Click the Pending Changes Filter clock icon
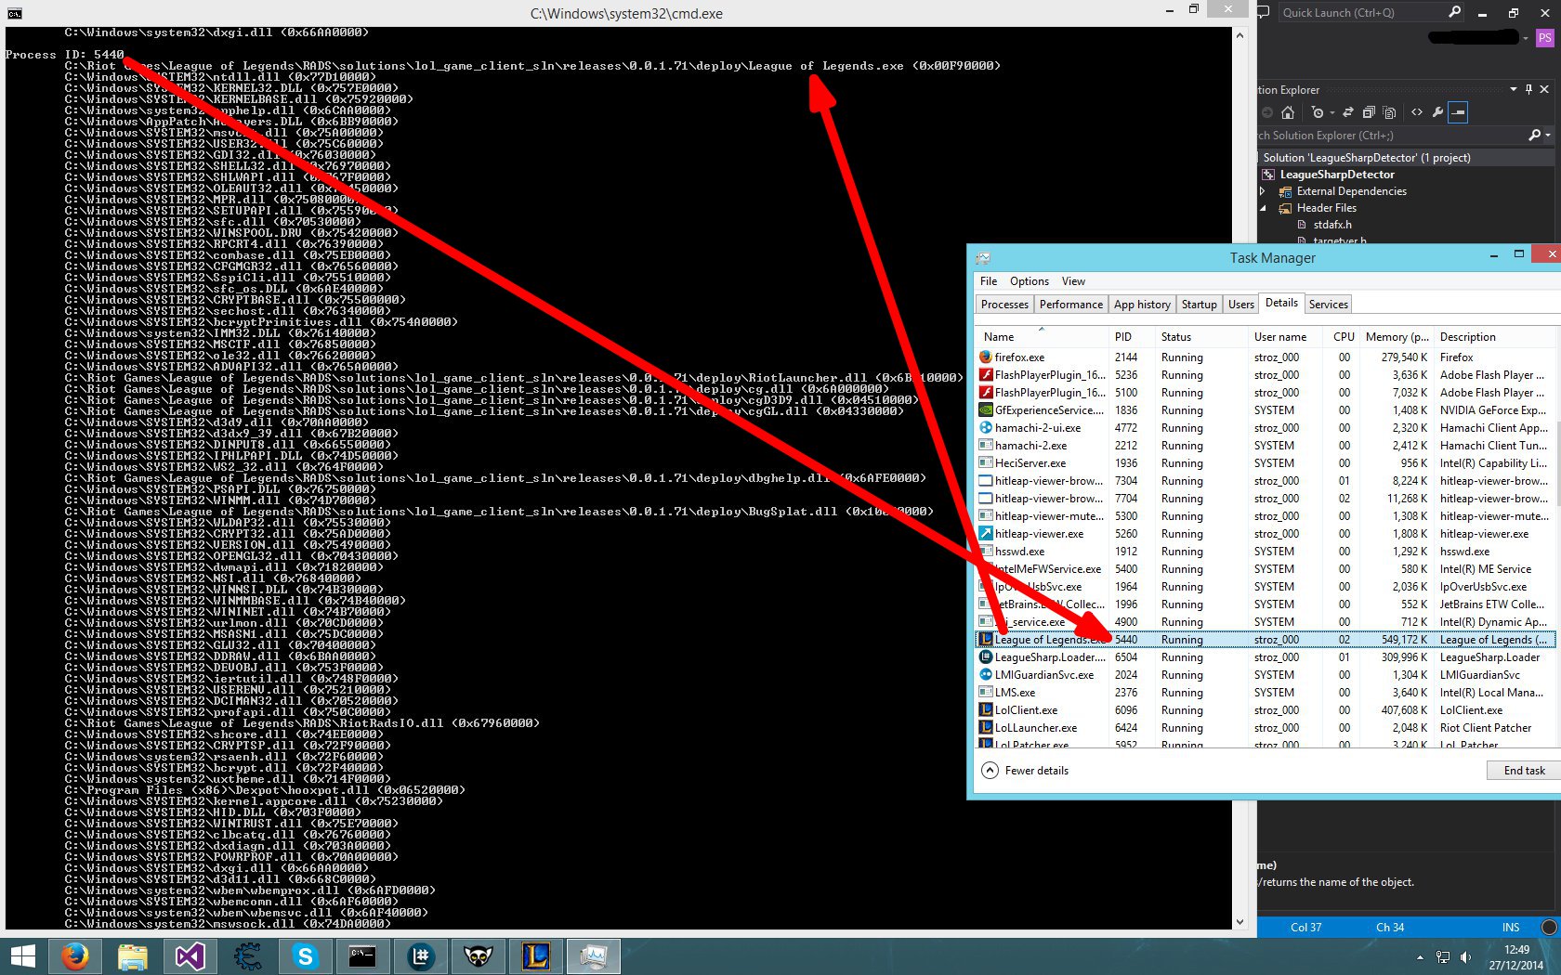 coord(1317,112)
